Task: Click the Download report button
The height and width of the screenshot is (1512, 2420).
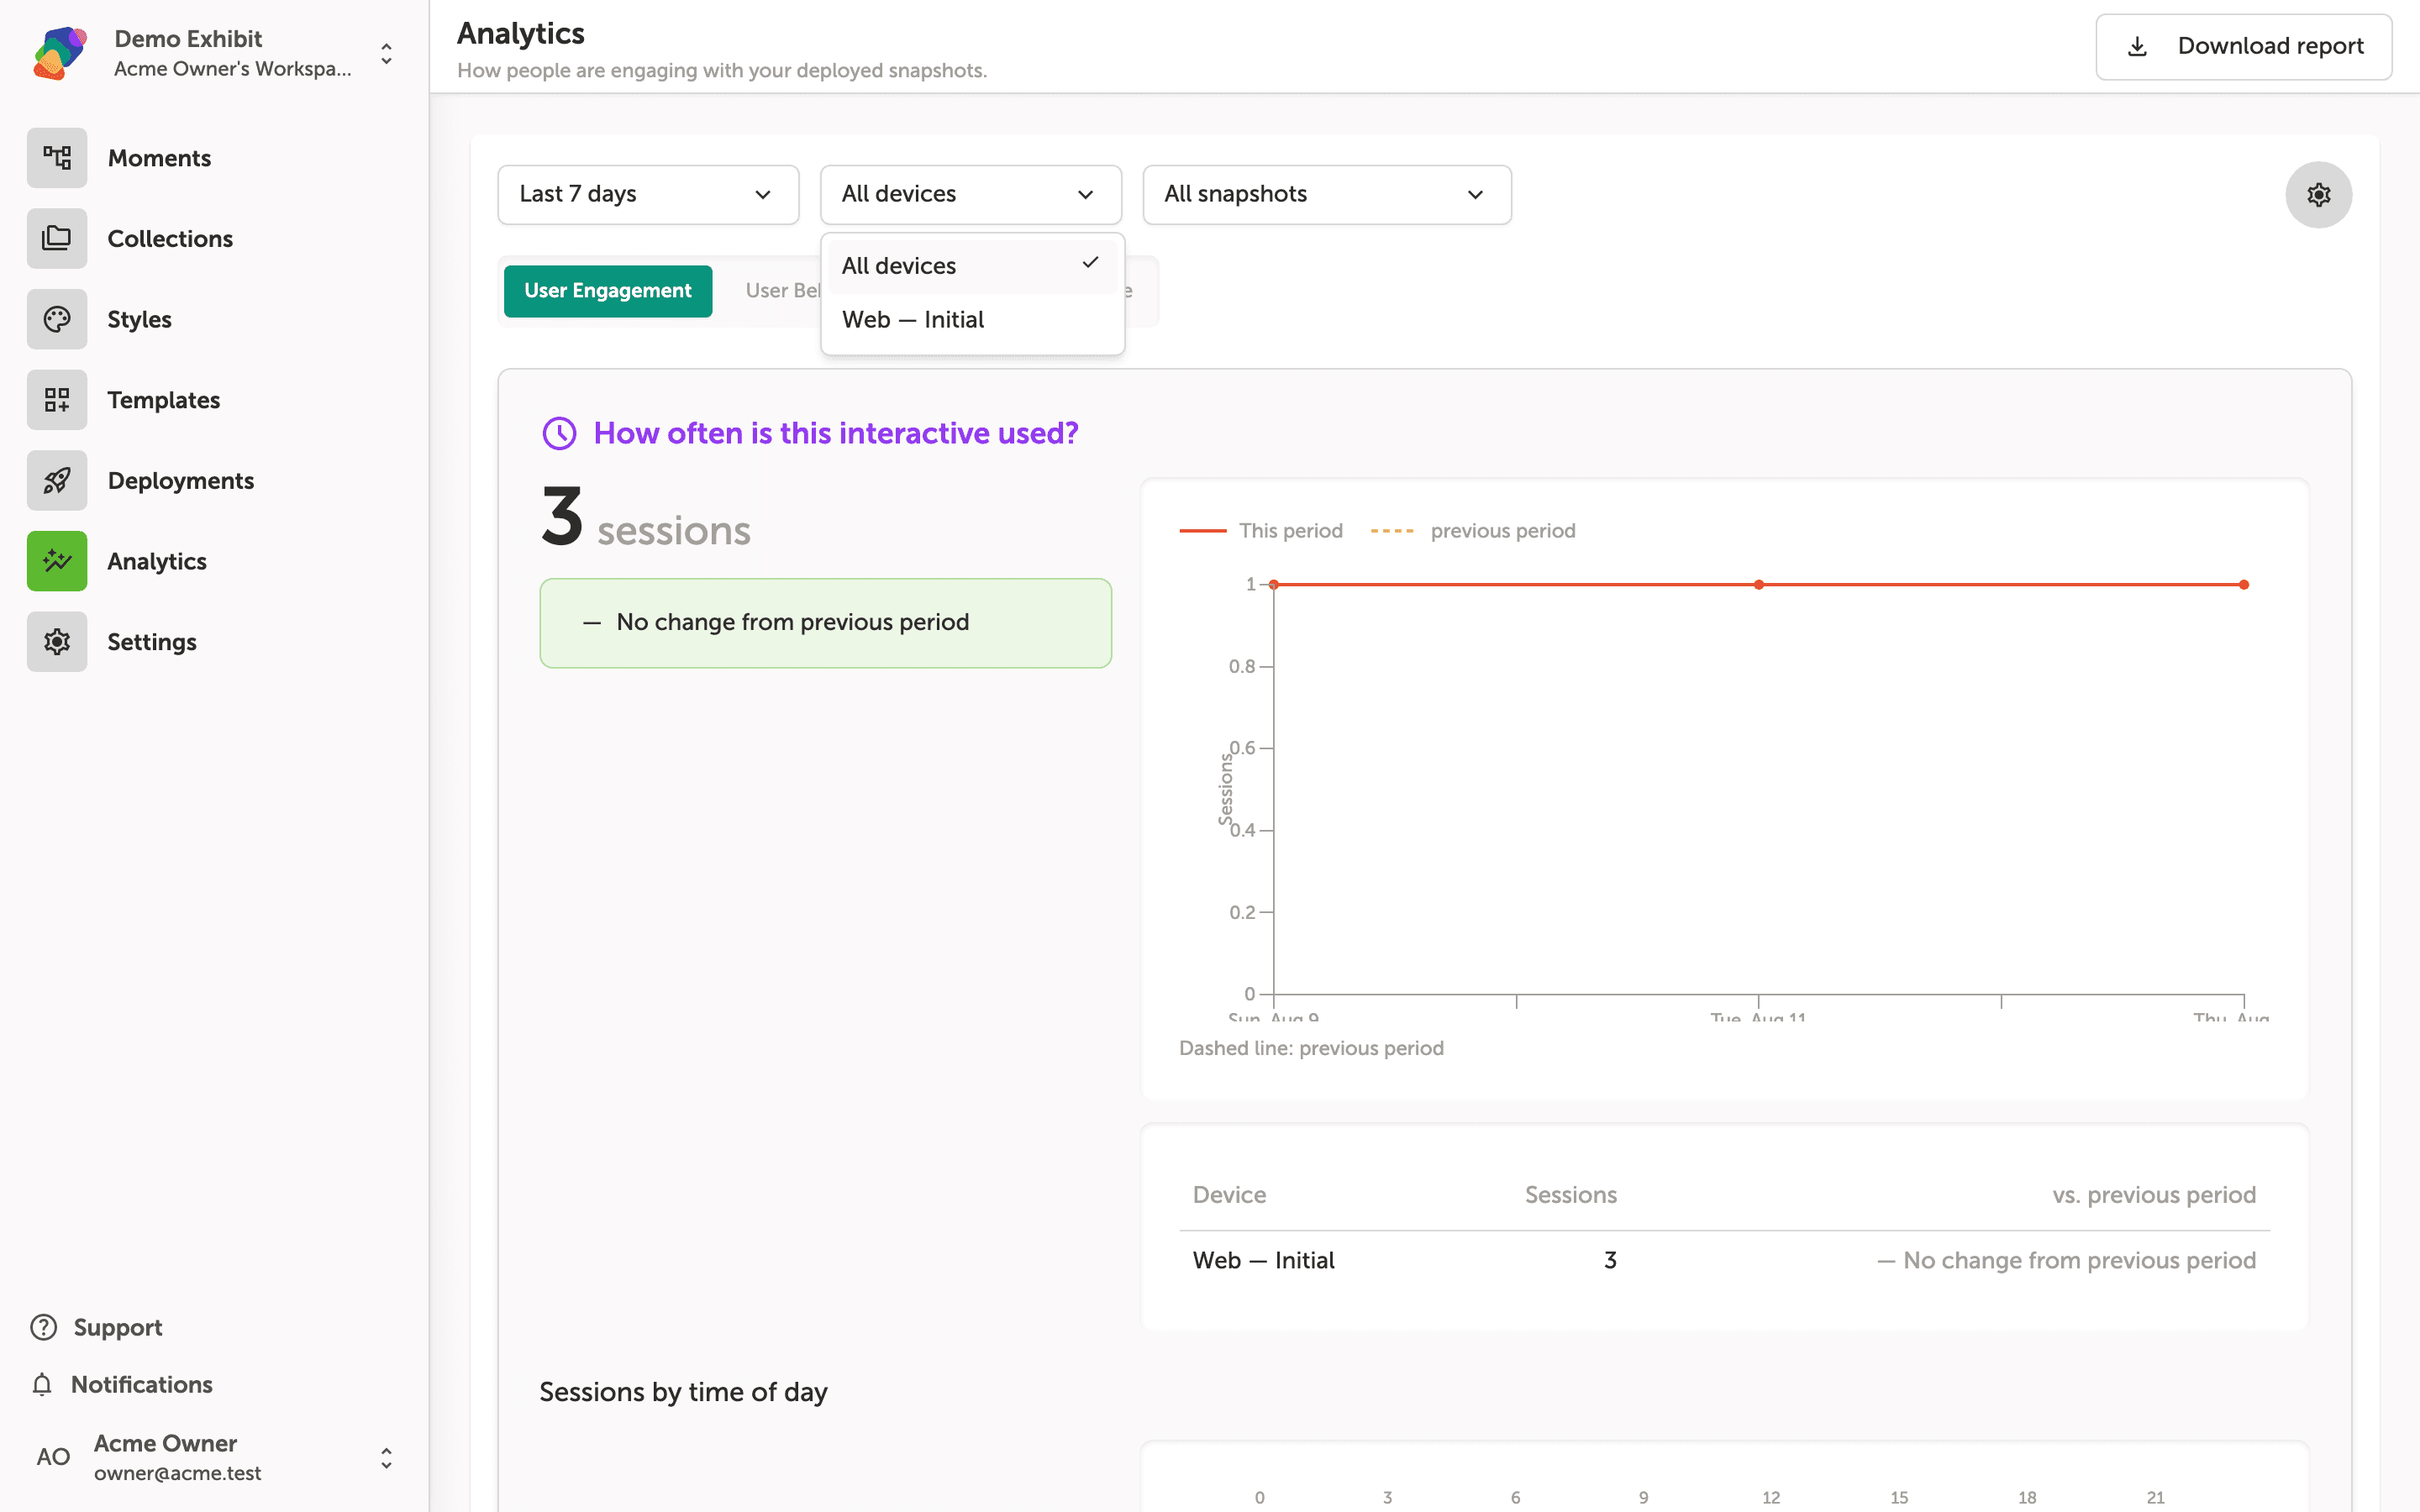Action: 2243,47
